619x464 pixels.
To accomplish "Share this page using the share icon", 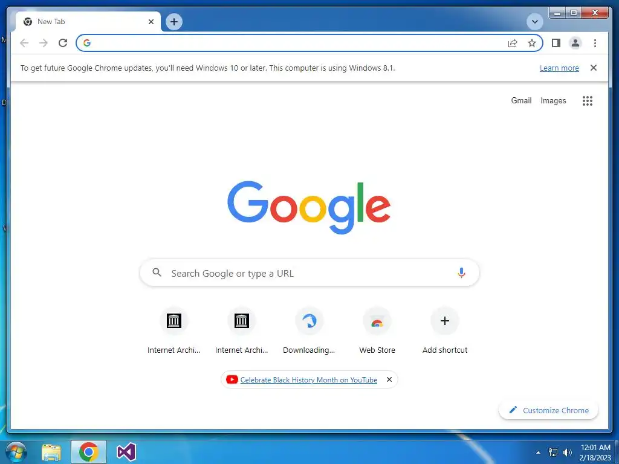I will tap(513, 43).
